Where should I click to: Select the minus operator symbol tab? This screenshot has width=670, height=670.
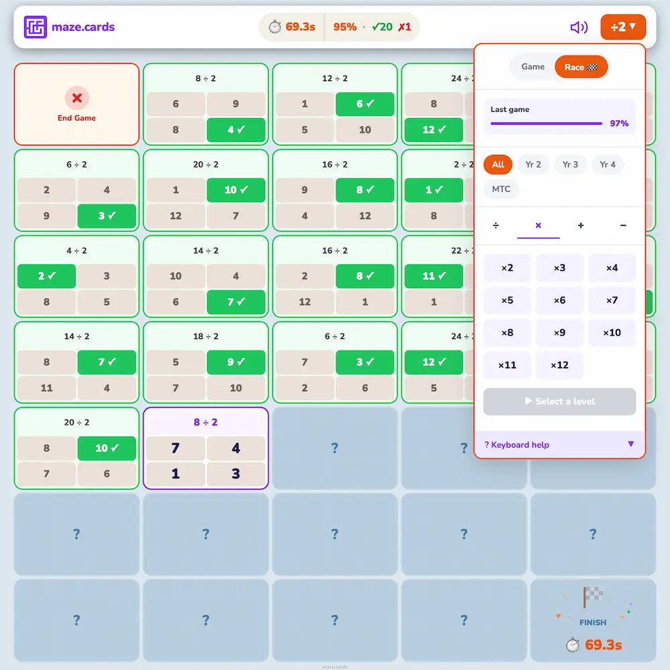623,226
